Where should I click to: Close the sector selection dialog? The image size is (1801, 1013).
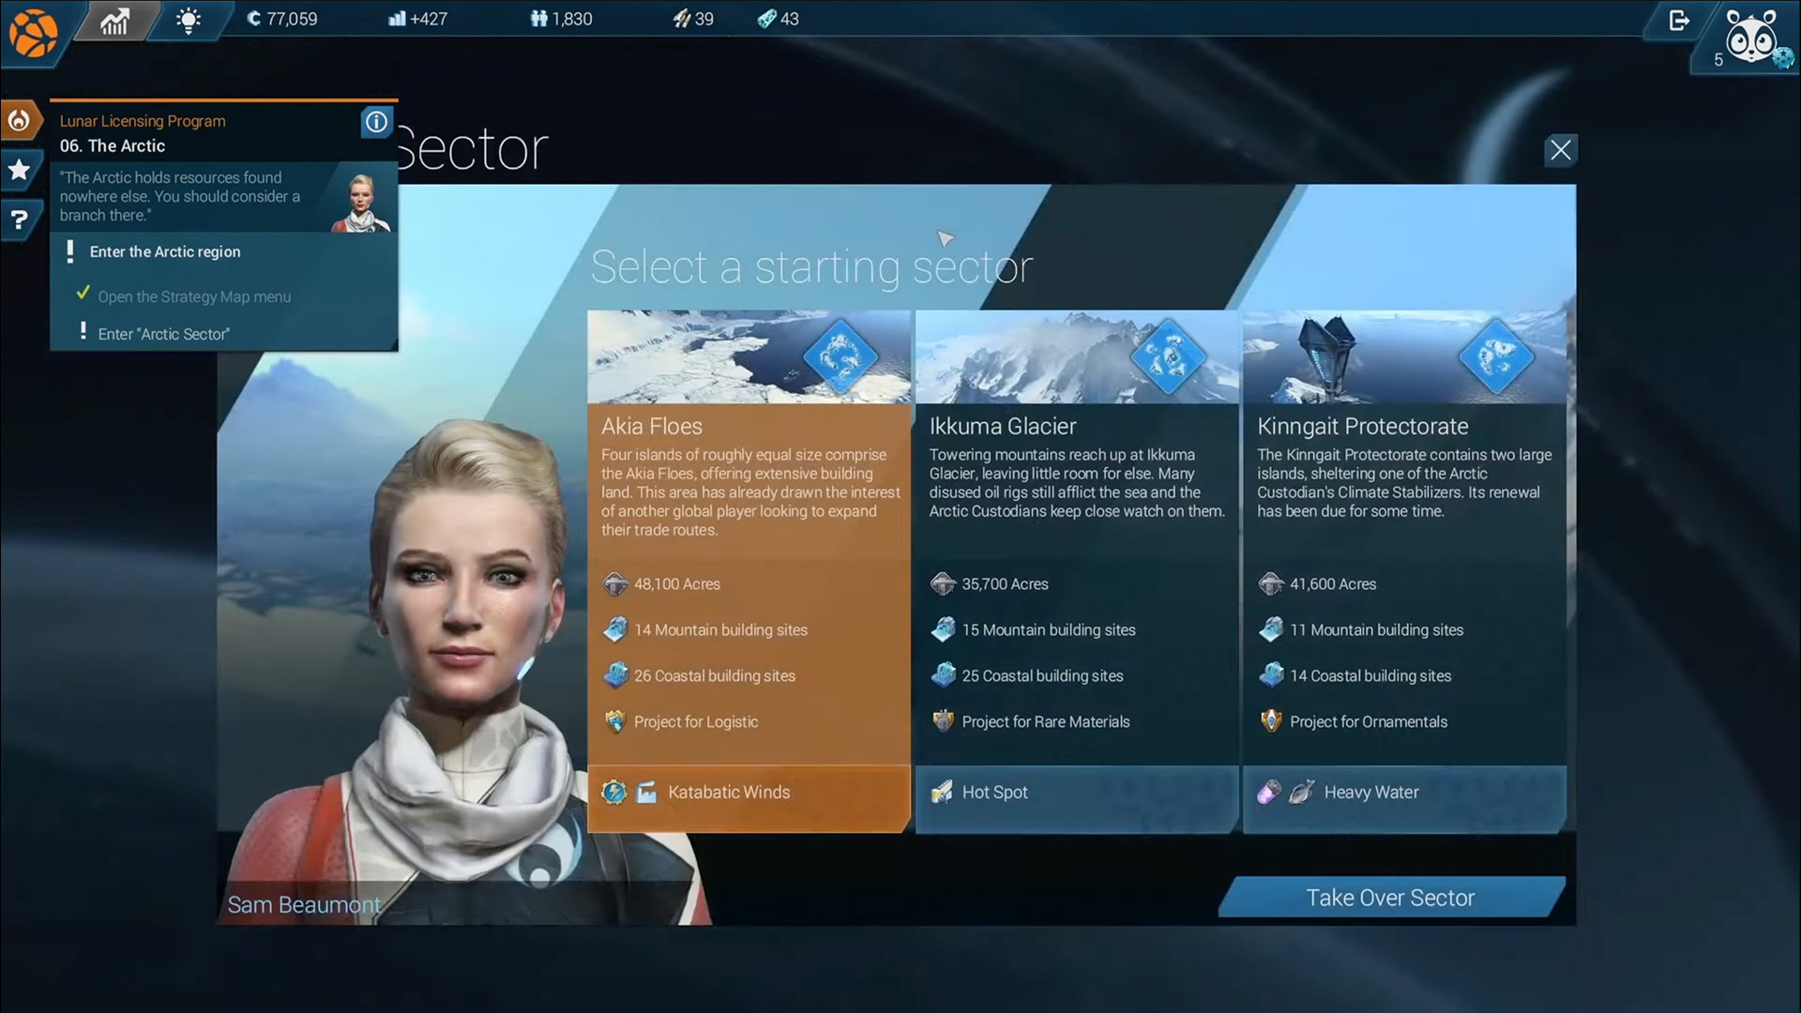(x=1561, y=150)
